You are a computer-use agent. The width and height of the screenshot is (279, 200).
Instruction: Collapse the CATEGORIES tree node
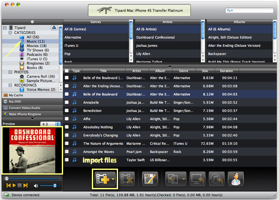(10, 33)
